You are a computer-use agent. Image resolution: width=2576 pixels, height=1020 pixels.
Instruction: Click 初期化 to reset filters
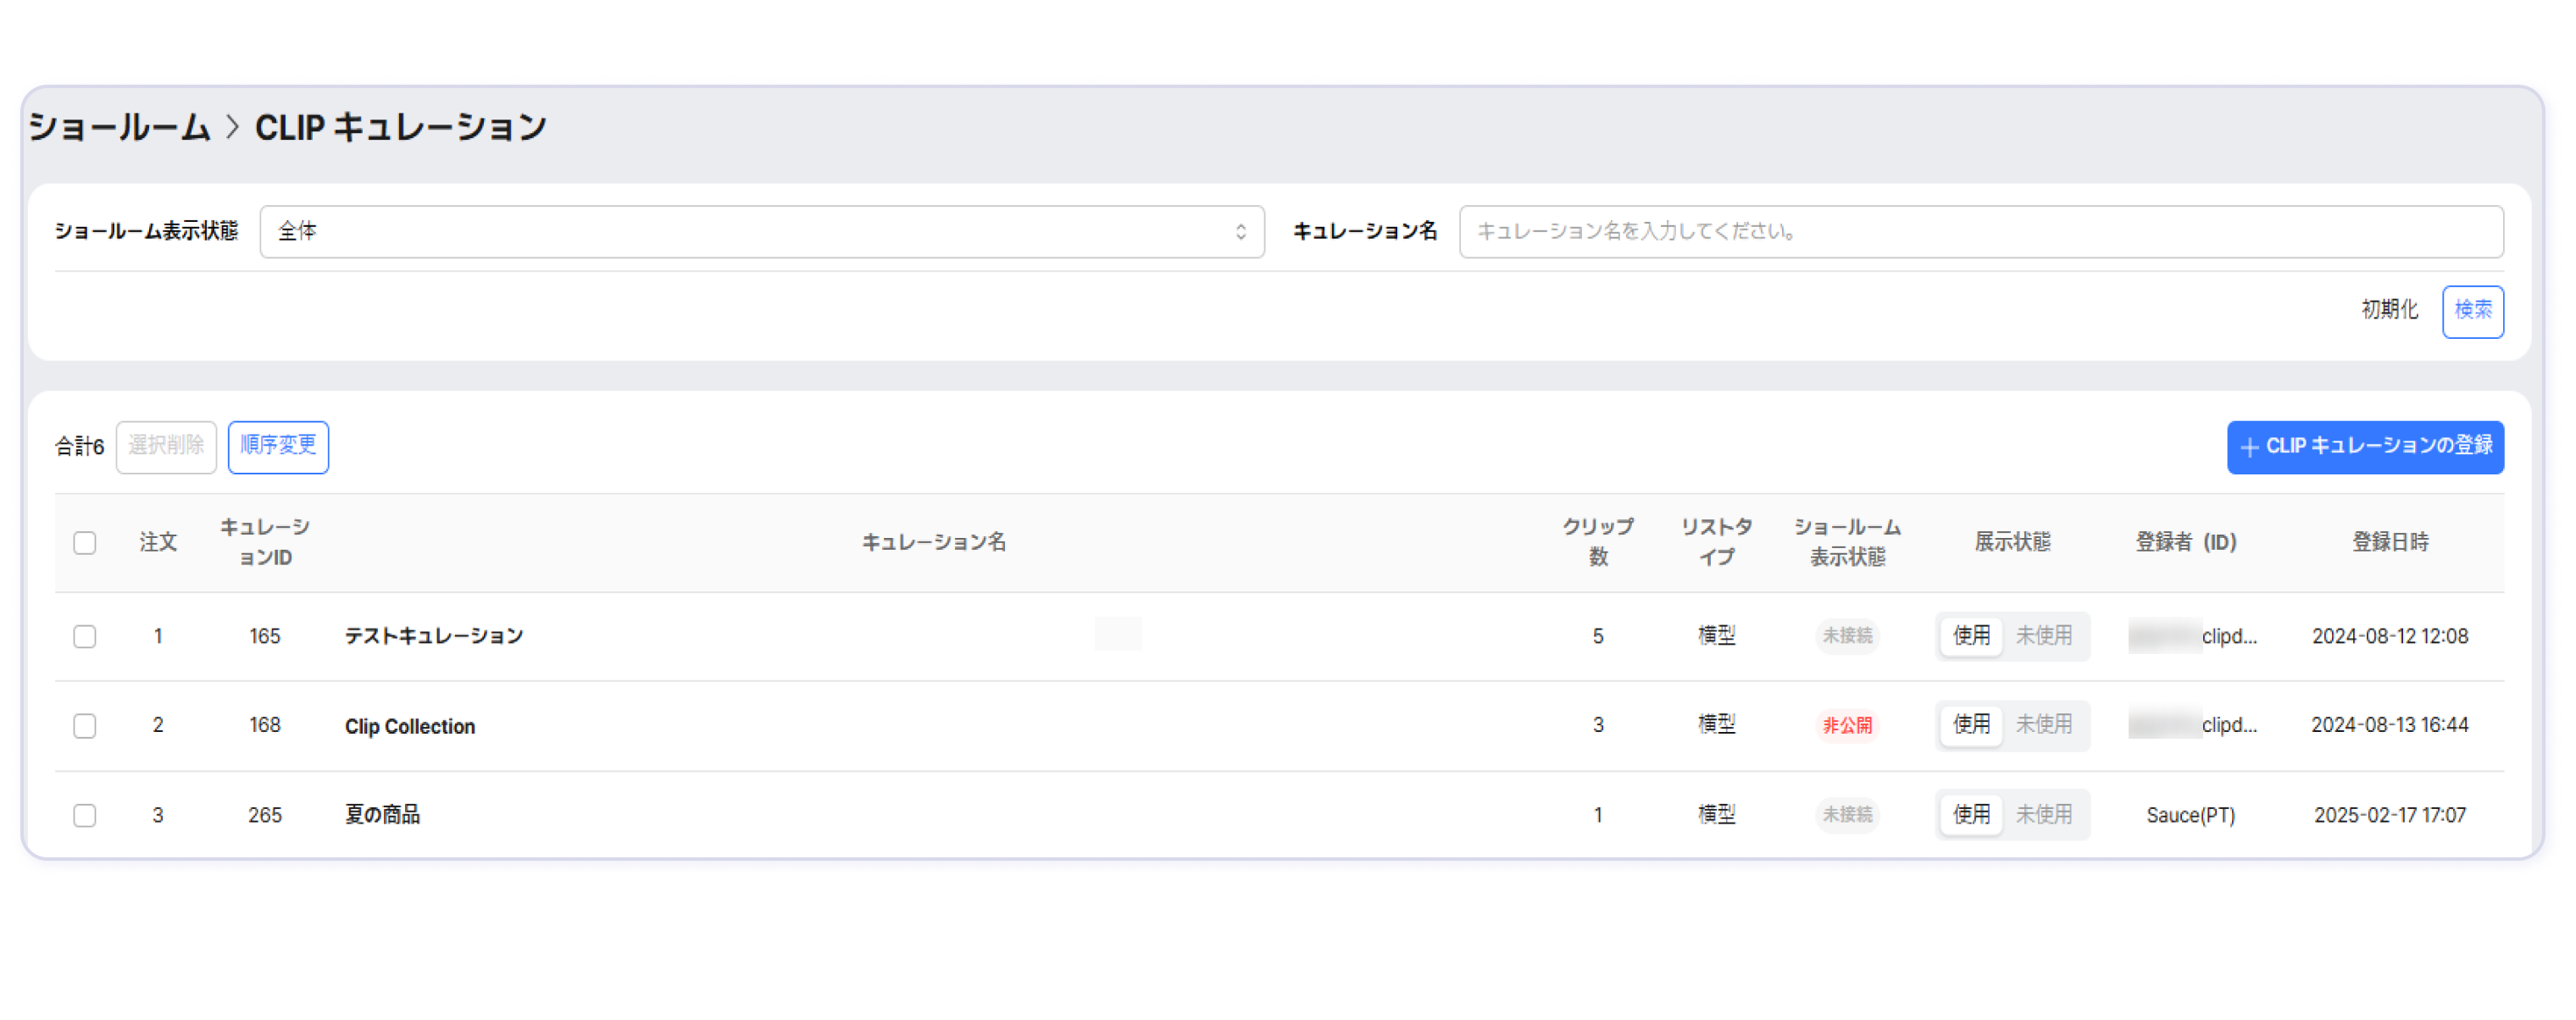click(x=2388, y=310)
